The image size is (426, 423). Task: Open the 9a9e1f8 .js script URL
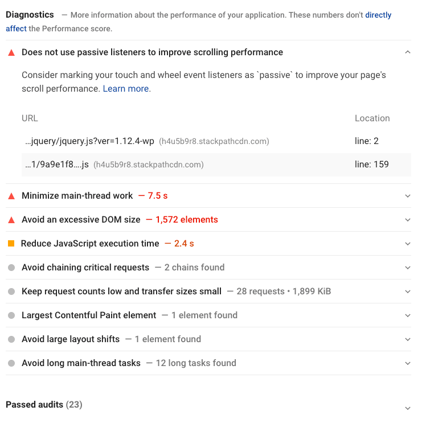(57, 165)
